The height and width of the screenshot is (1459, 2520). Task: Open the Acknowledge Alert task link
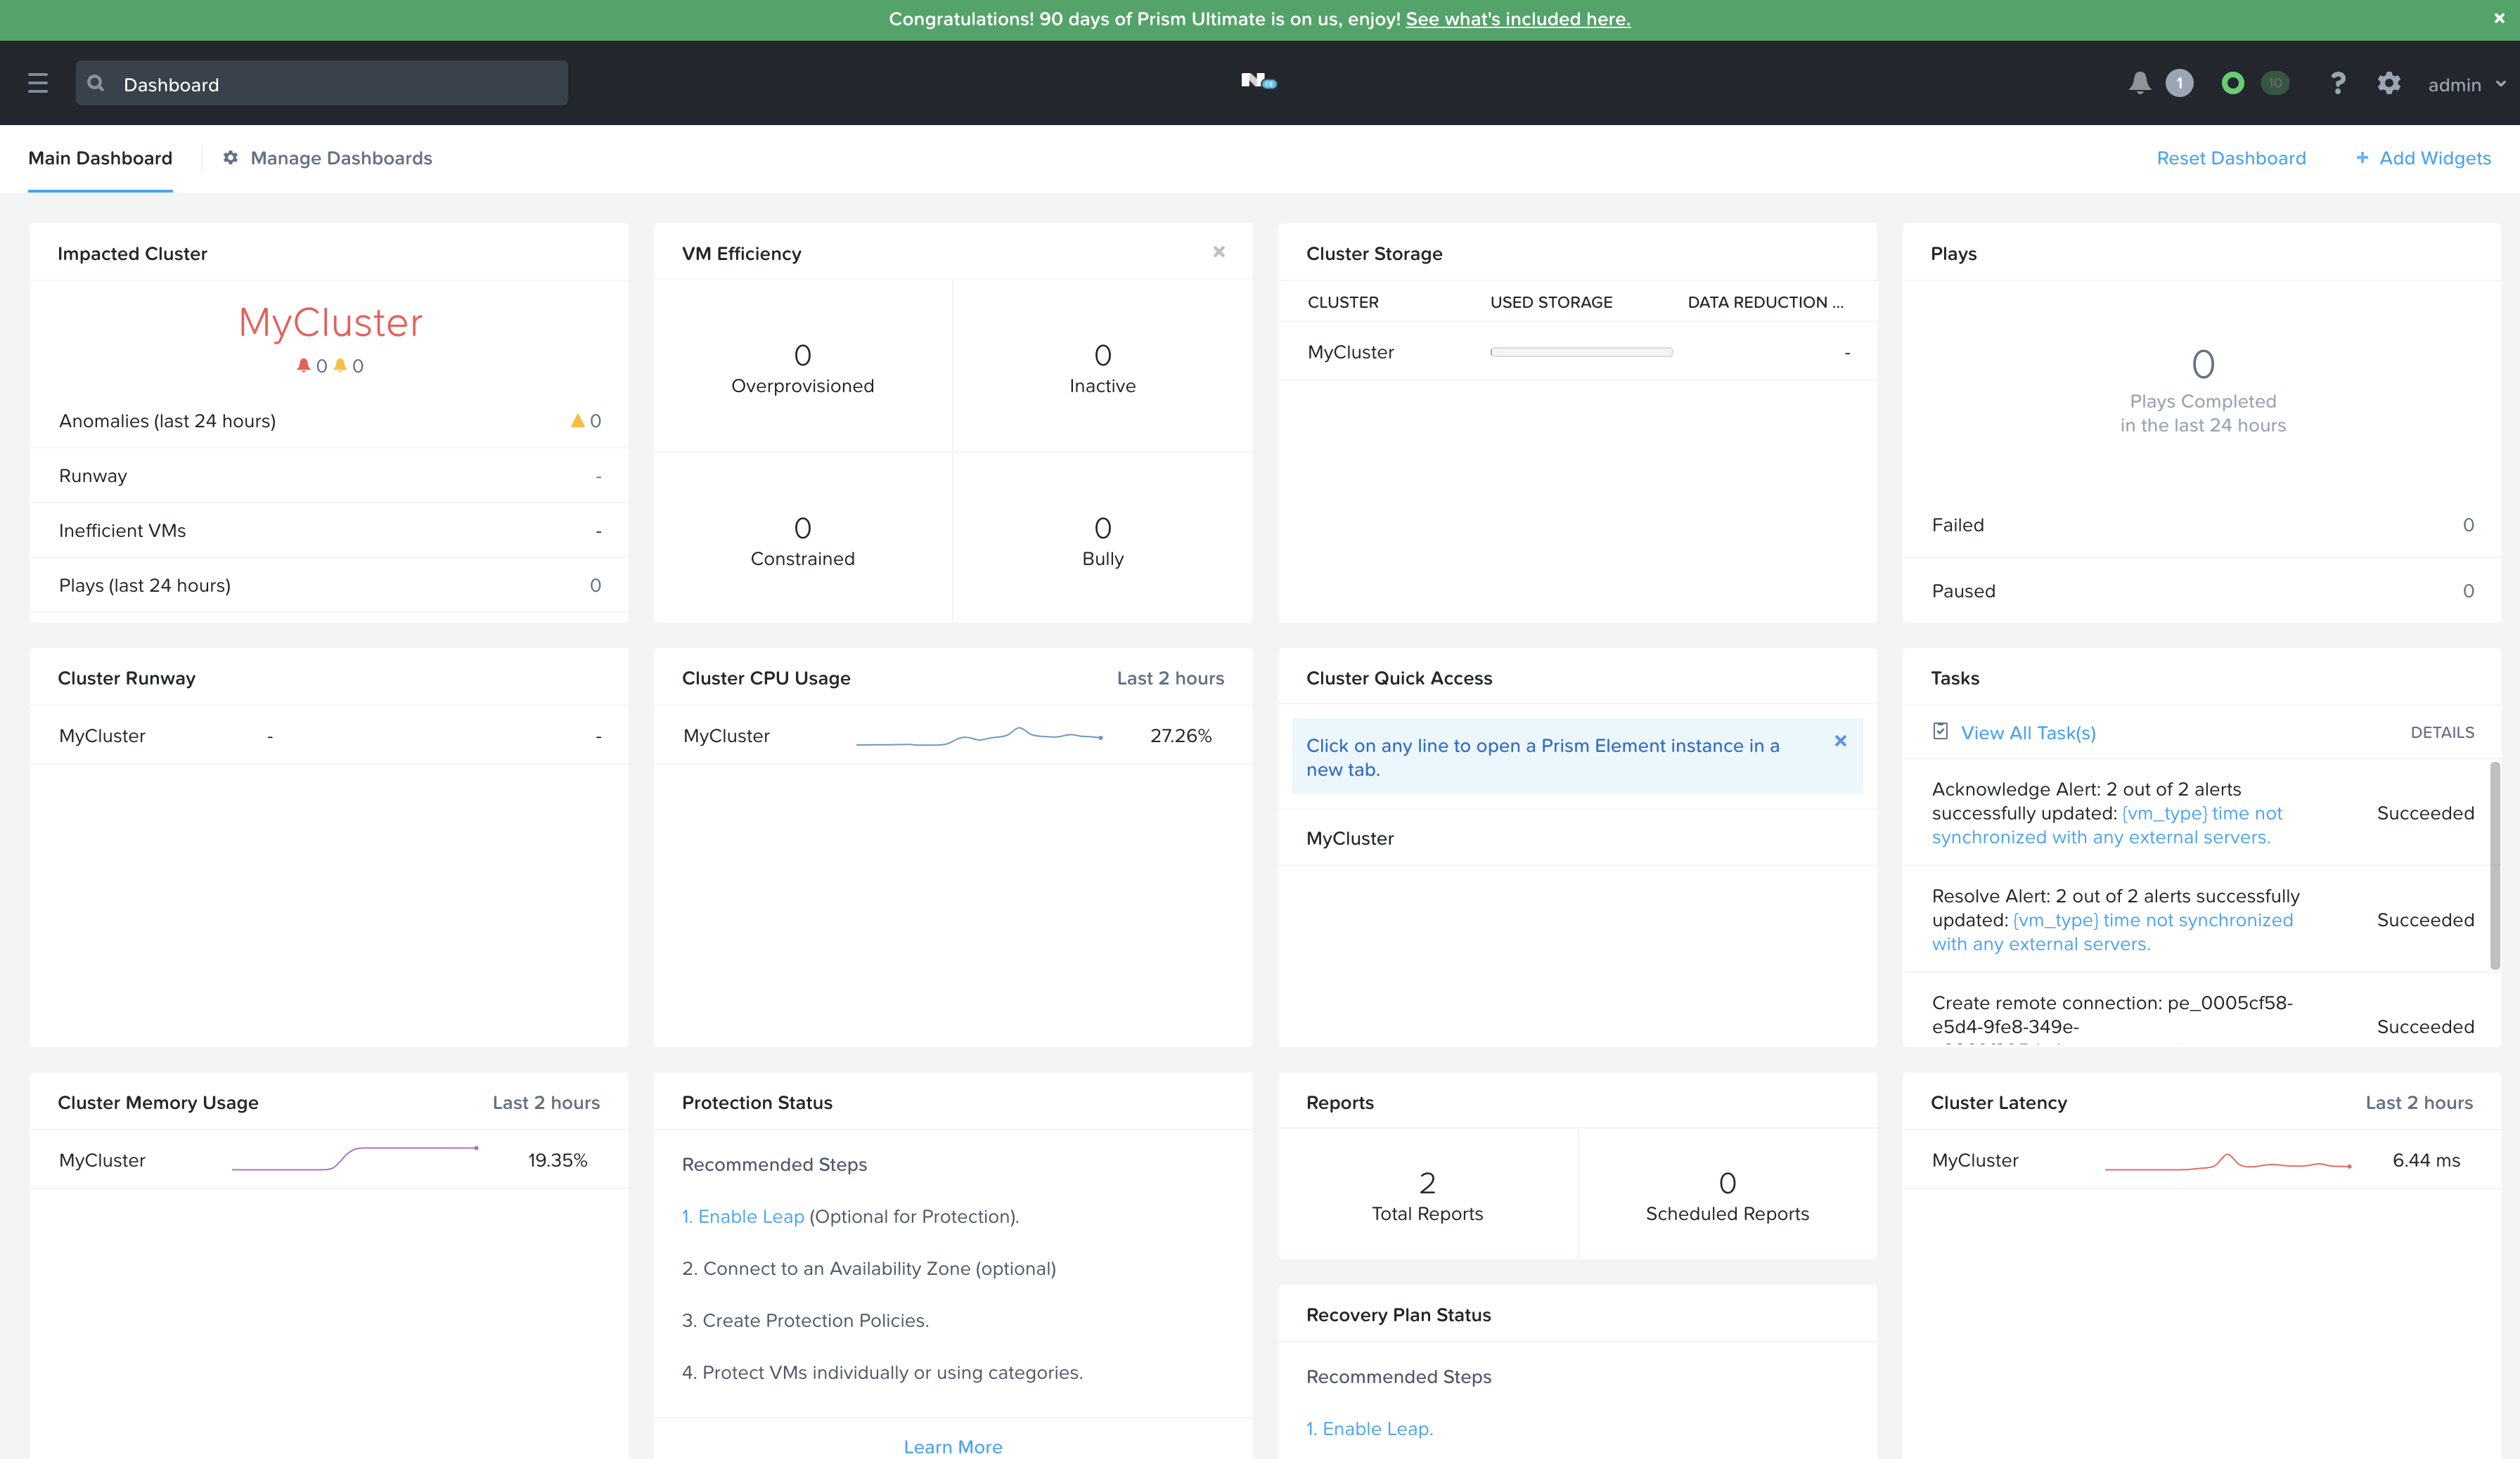tap(2107, 826)
